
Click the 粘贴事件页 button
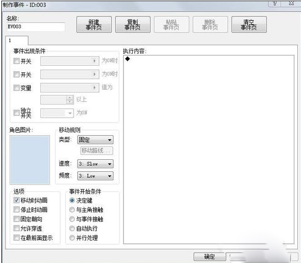[171, 25]
